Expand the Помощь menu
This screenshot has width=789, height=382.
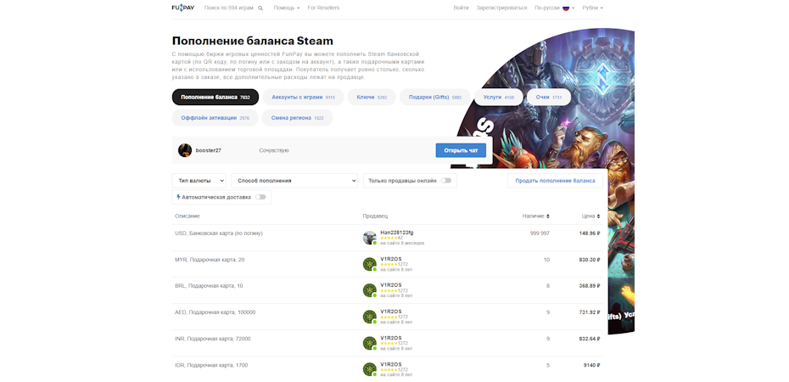[x=286, y=8]
